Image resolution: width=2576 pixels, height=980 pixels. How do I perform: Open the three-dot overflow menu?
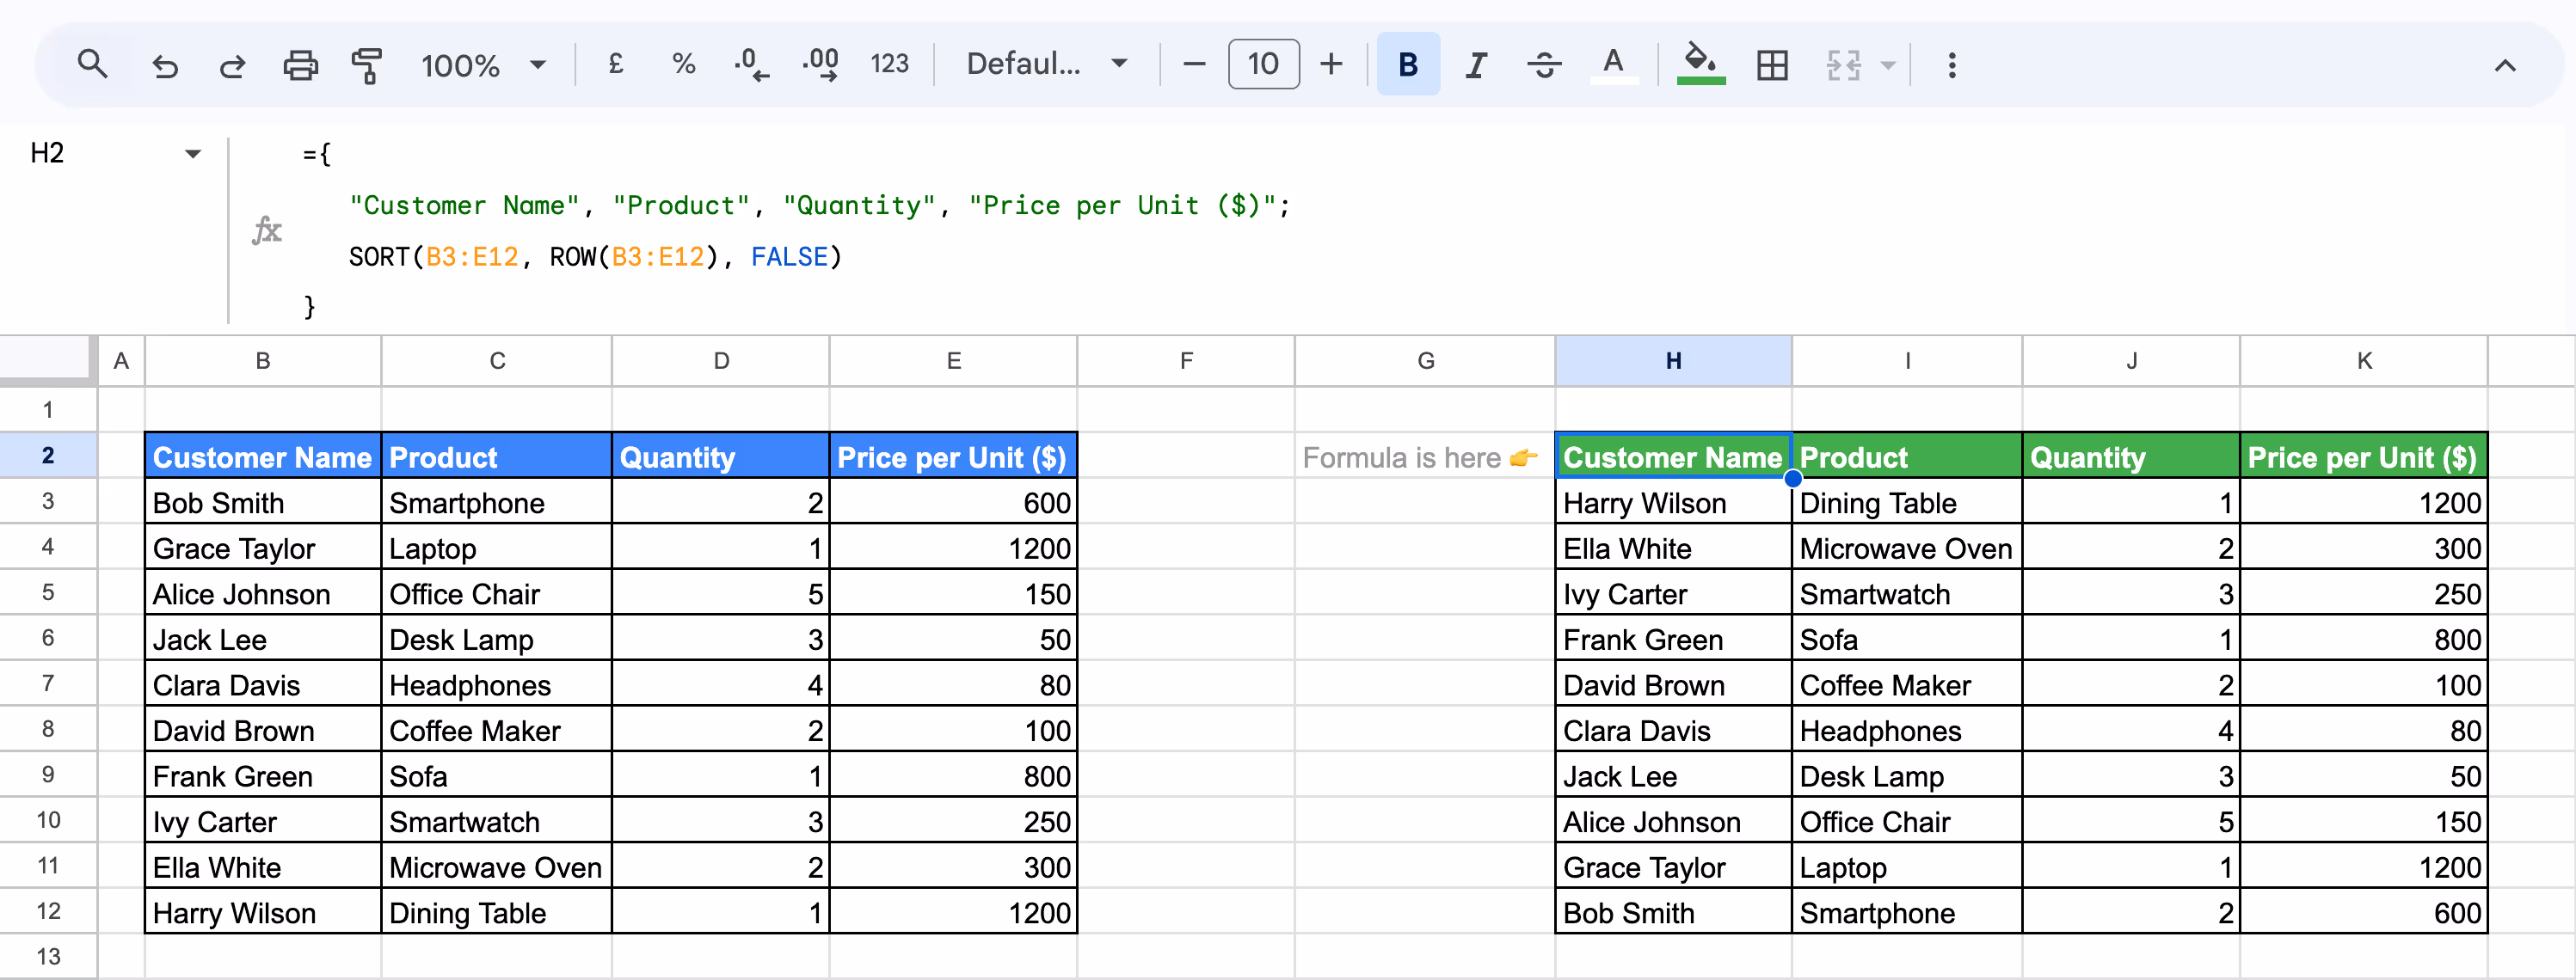click(1950, 64)
